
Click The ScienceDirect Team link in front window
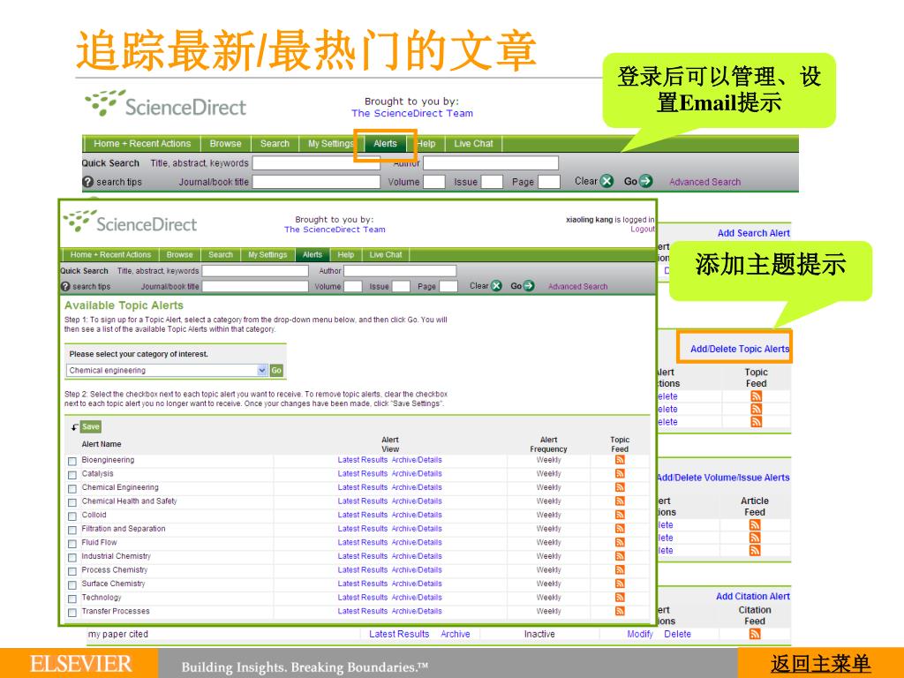coord(335,230)
